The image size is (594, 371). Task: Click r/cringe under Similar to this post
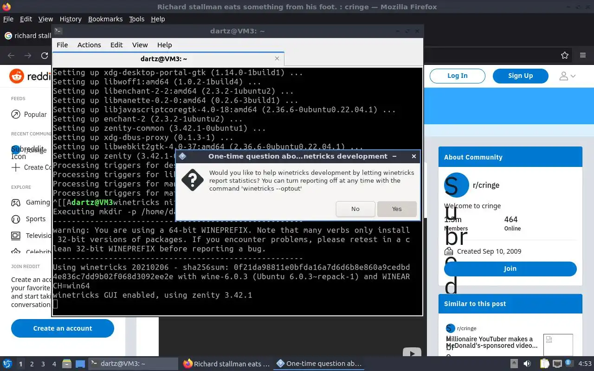click(466, 328)
